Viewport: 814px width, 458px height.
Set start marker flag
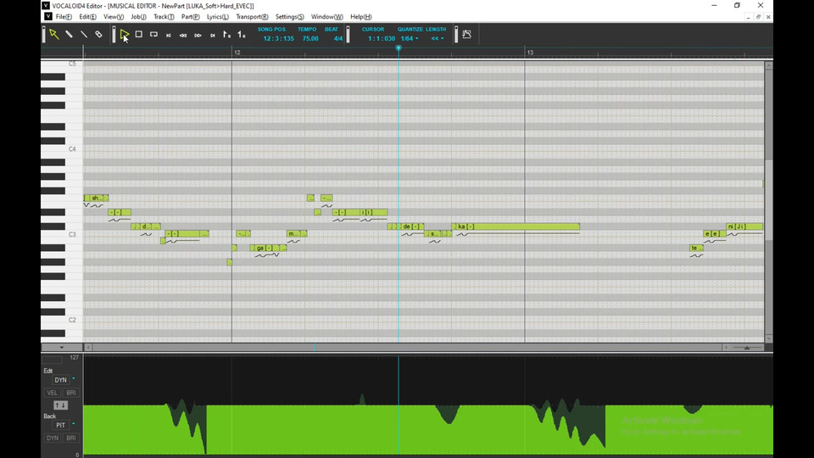(227, 35)
